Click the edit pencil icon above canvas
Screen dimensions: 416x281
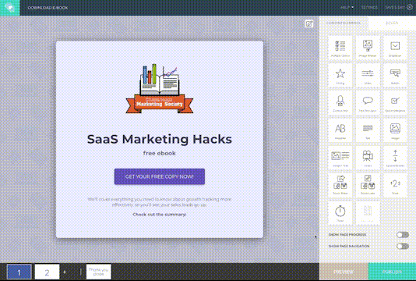(308, 24)
